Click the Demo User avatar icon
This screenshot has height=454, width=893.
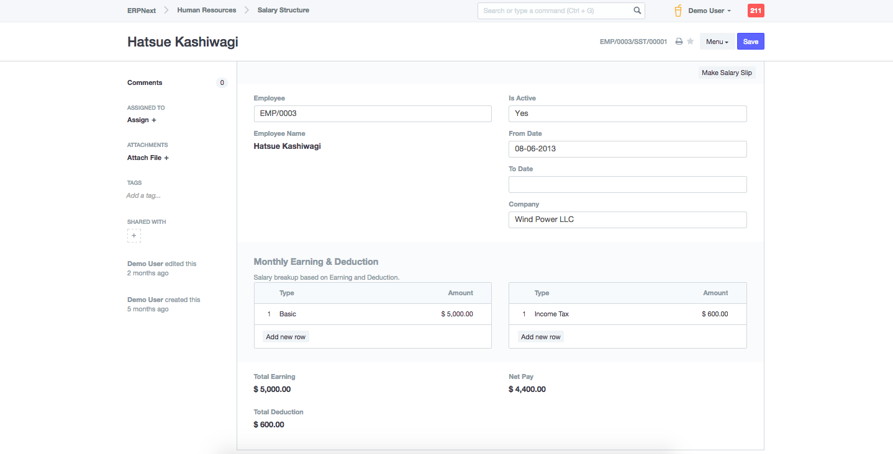[x=678, y=11]
